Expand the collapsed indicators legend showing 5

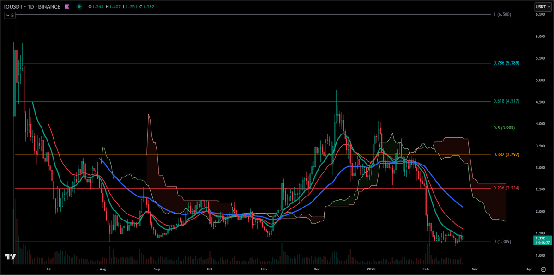(10, 15)
